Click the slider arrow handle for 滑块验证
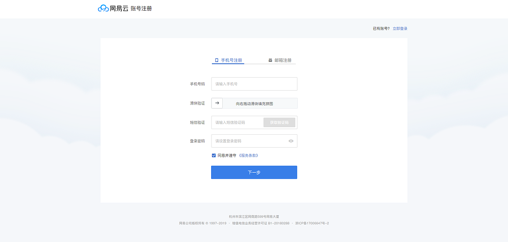 tap(217, 103)
